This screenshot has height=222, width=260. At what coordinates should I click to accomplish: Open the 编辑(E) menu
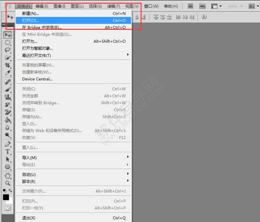pos(42,6)
